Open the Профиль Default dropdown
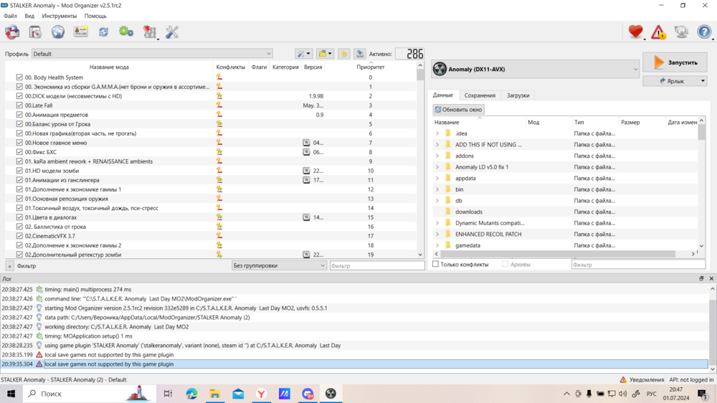Viewport: 717px width, 403px height. coord(152,54)
